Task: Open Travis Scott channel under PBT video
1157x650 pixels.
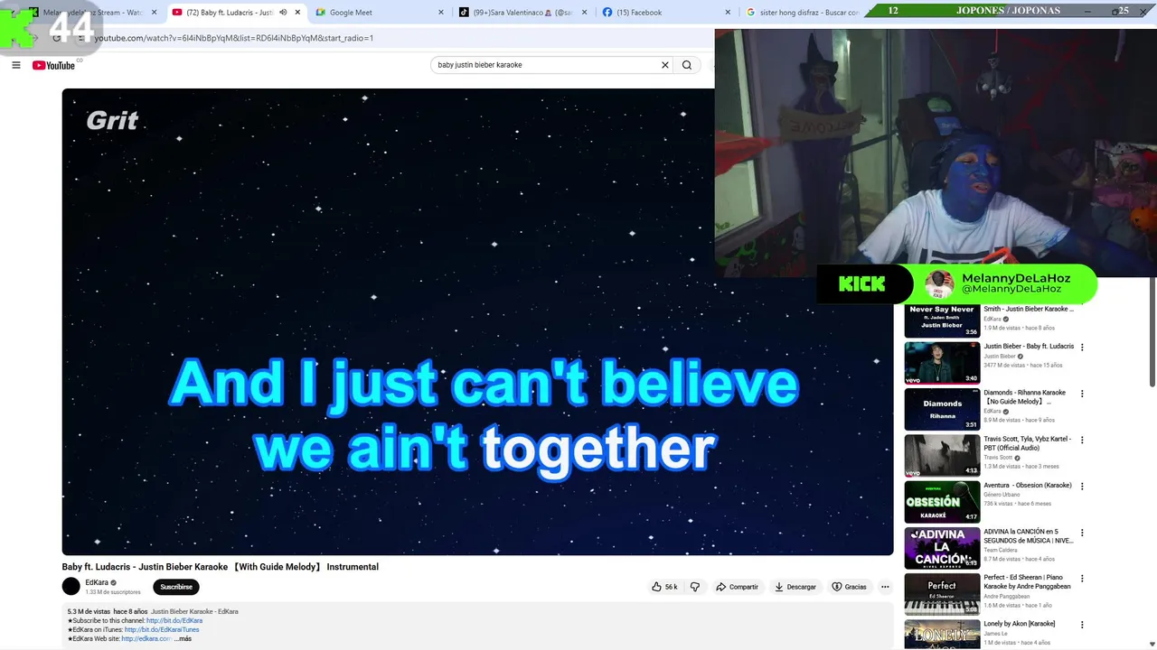Action: pyautogui.click(x=999, y=458)
